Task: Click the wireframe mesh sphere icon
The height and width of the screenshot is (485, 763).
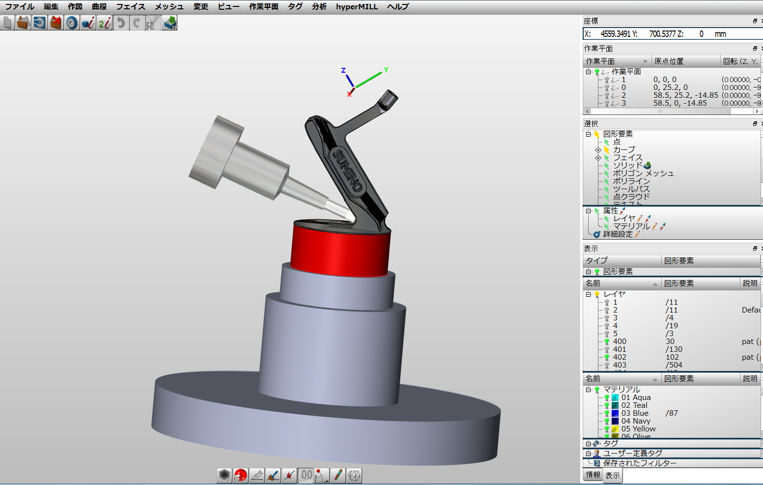Action: click(354, 475)
